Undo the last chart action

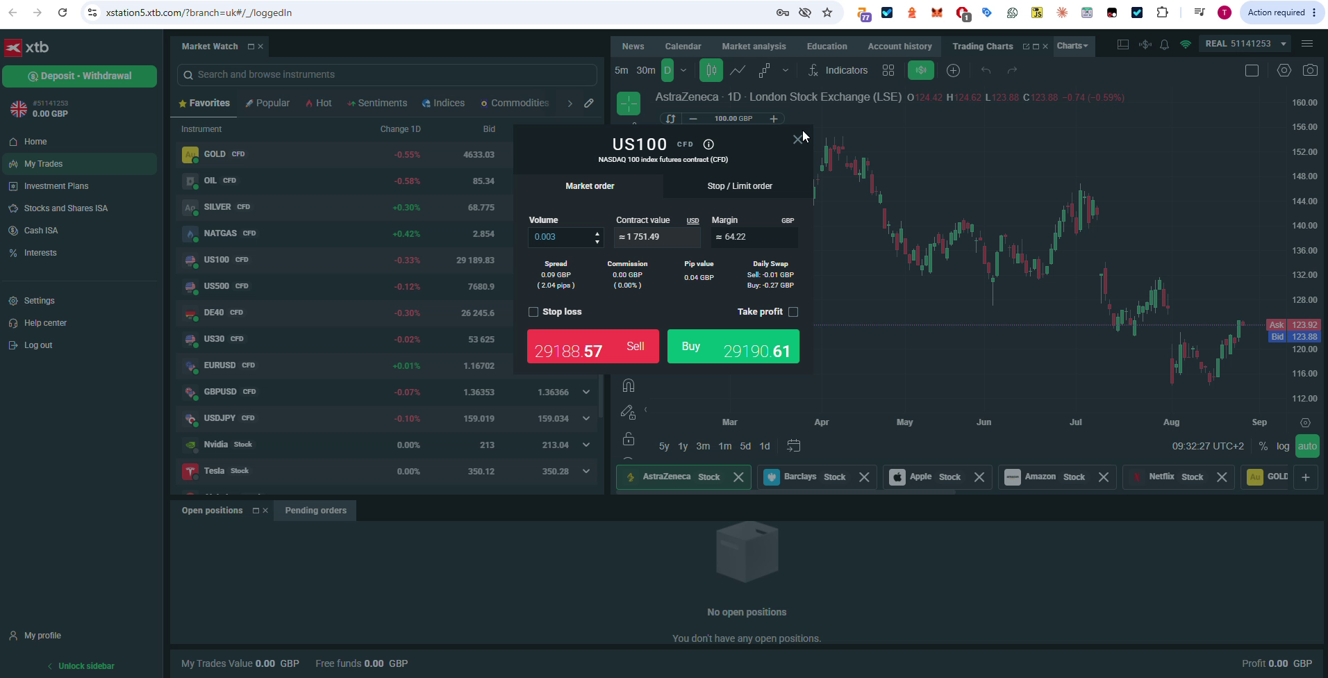pos(986,70)
